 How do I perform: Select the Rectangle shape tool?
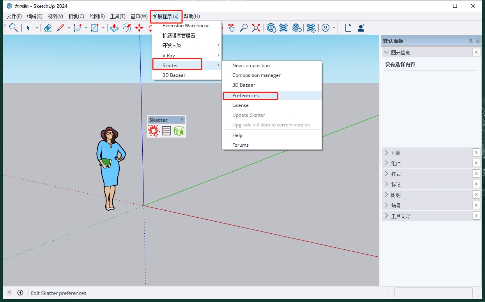(x=94, y=28)
